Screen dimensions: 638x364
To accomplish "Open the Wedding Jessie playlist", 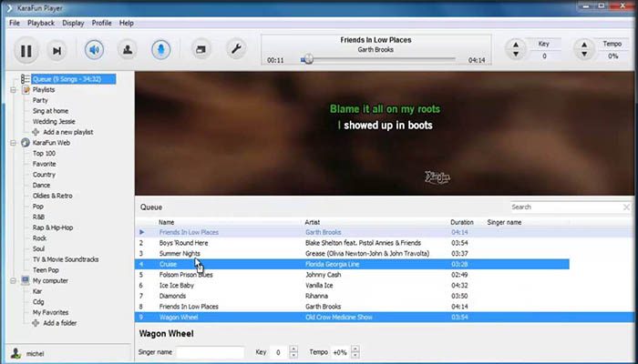I will tap(54, 121).
